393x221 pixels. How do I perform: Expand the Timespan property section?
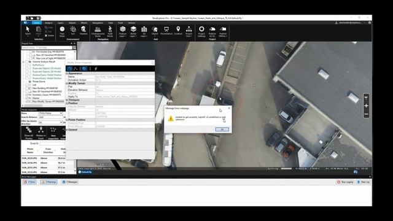(67, 99)
